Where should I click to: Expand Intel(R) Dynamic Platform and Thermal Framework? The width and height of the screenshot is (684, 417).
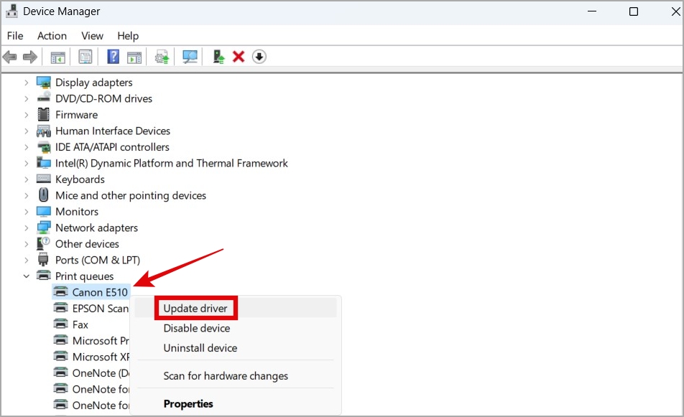point(26,163)
